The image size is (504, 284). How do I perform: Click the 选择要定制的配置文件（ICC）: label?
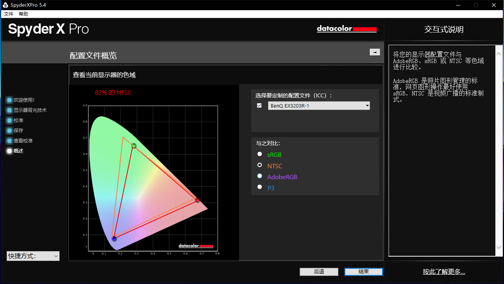click(294, 95)
